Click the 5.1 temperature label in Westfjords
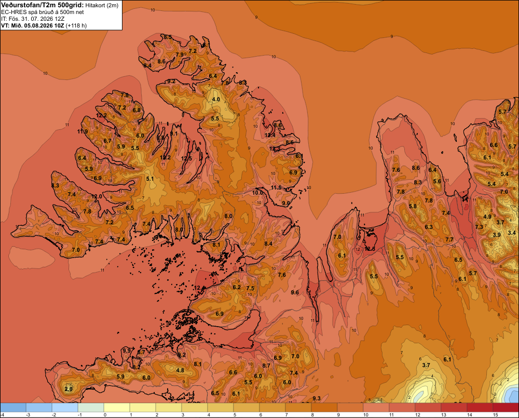This screenshot has height=418, width=519. [150, 179]
